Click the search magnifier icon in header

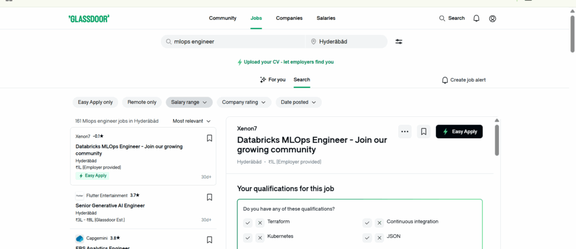(x=442, y=19)
